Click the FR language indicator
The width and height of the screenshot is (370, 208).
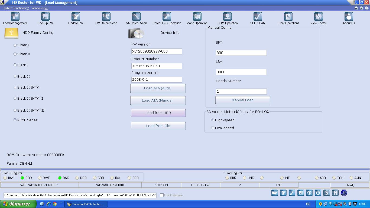[x=308, y=204]
